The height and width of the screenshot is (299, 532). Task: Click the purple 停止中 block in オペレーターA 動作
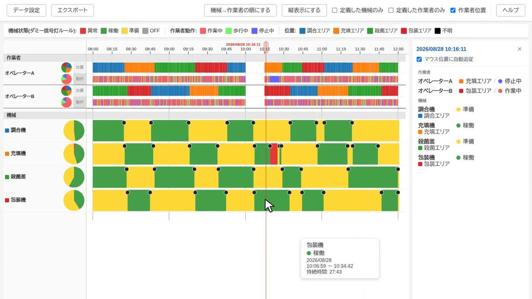tap(274, 79)
